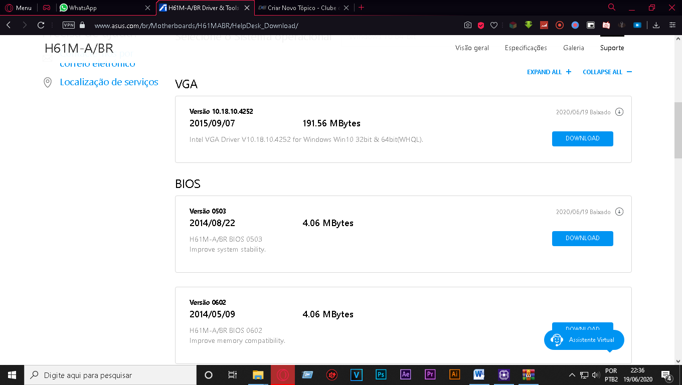Click the red smiling face extension
The width and height of the screenshot is (682, 385).
point(606,25)
